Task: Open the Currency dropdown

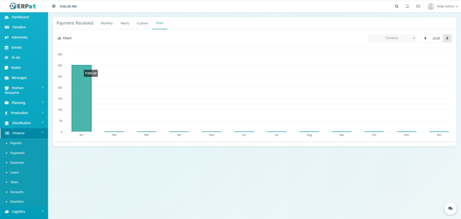Action: click(x=392, y=38)
